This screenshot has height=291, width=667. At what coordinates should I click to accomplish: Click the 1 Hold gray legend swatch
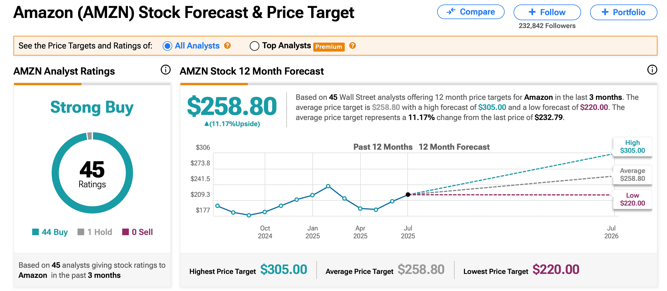pyautogui.click(x=81, y=232)
